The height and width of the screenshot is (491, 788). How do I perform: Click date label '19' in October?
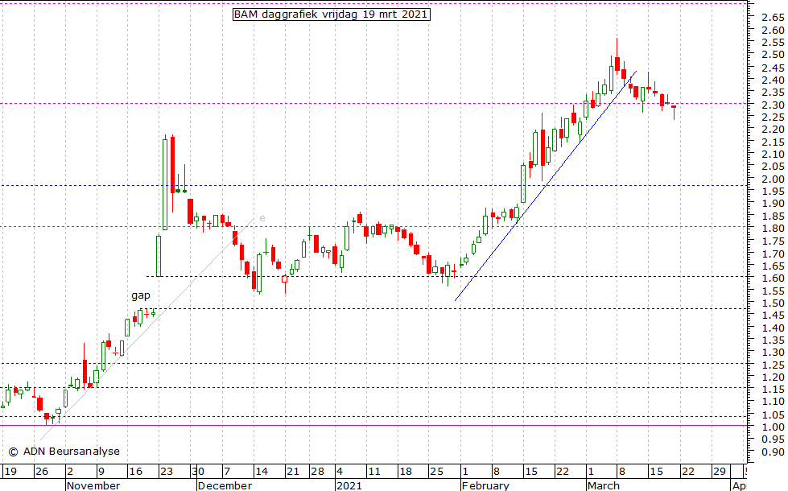pos(10,472)
